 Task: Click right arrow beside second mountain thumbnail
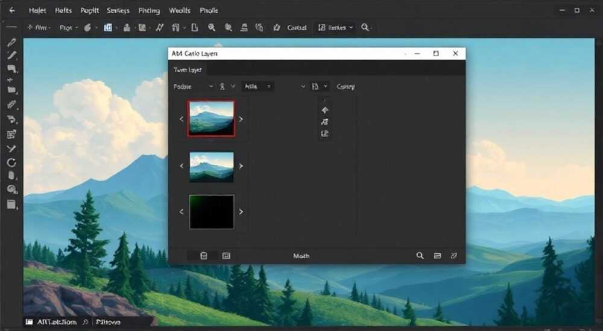[241, 166]
